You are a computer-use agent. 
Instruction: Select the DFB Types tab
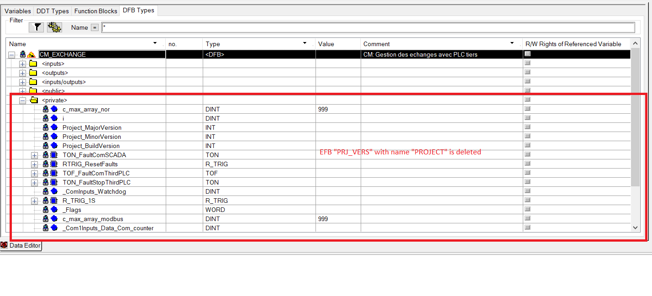click(x=138, y=10)
